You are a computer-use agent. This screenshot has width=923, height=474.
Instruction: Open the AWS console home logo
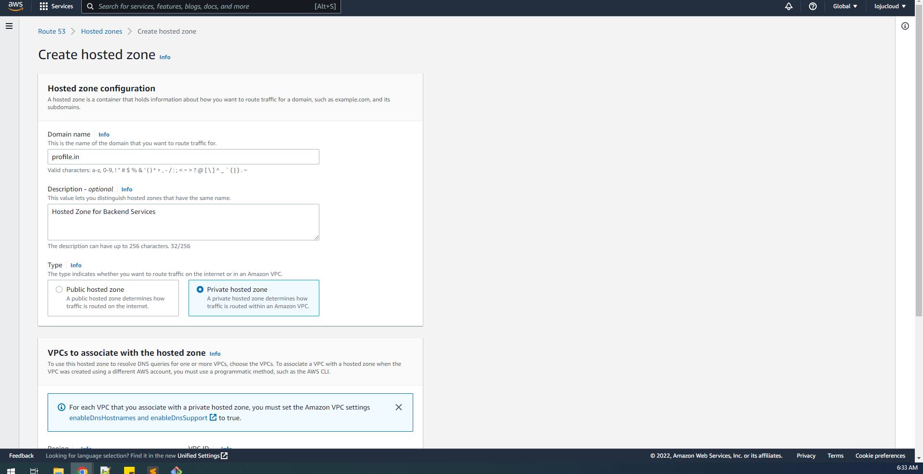(15, 6)
